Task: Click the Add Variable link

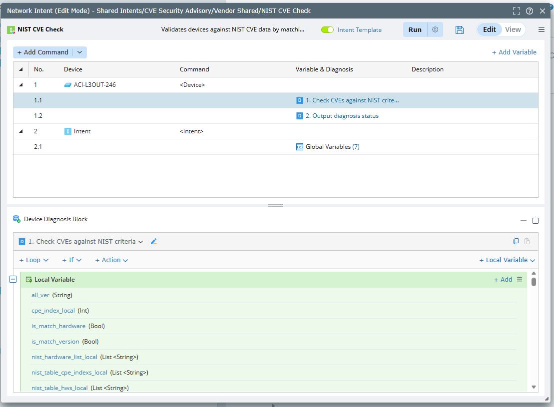Action: [514, 52]
